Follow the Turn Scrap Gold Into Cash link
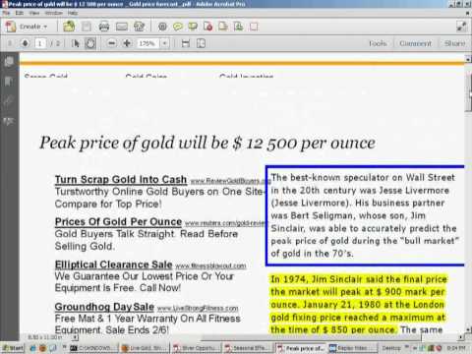 [x=121, y=180]
